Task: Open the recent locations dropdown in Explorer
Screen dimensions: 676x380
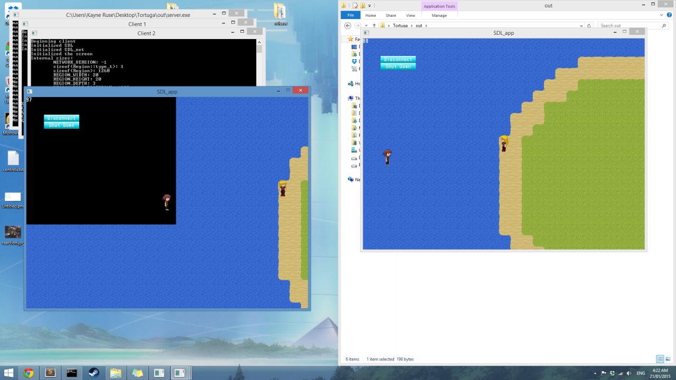Action: tap(367, 25)
